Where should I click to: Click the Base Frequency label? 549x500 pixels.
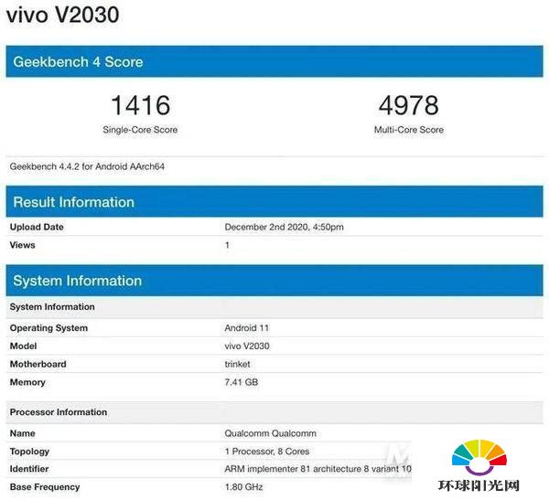(45, 487)
